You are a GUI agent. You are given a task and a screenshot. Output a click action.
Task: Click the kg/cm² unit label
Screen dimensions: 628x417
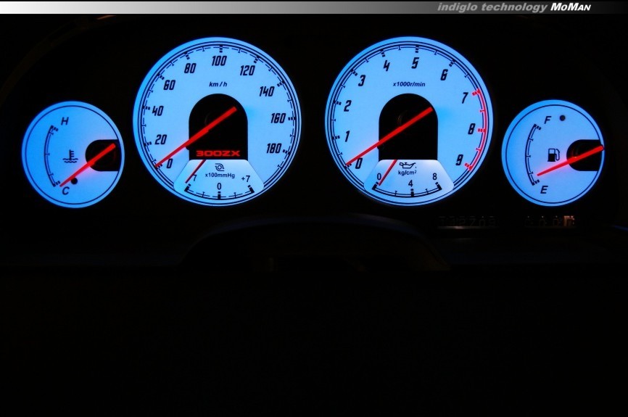(x=407, y=173)
